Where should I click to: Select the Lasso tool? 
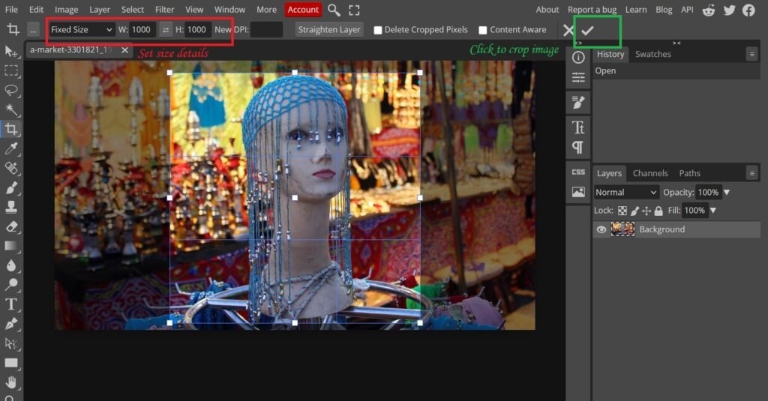[11, 90]
